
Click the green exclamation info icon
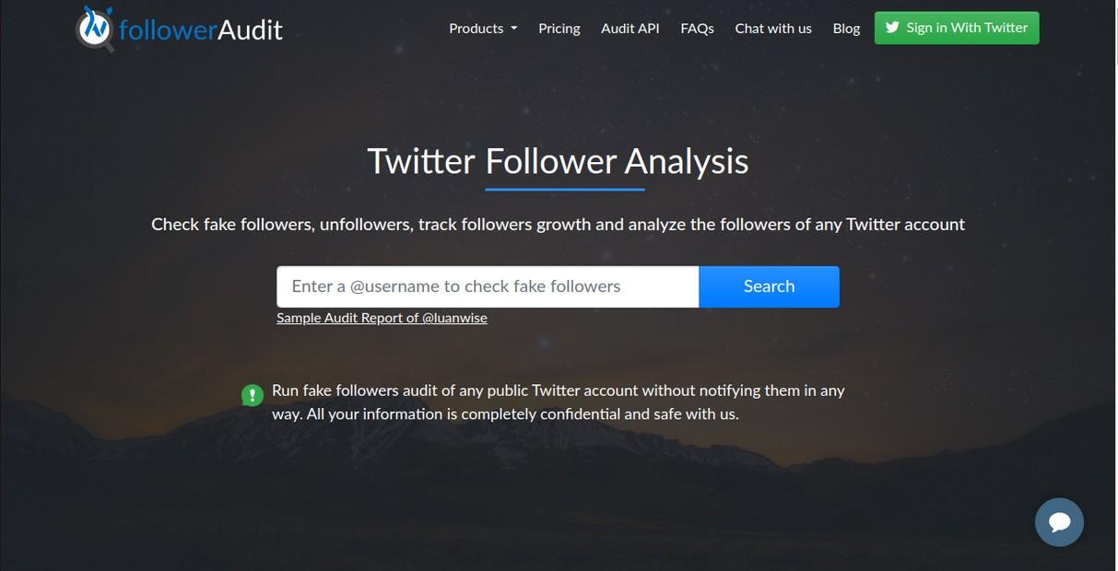pyautogui.click(x=253, y=395)
